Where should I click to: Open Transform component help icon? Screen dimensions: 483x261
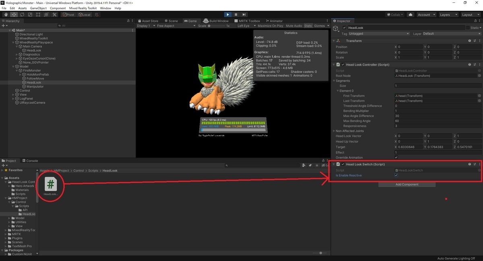coord(470,41)
